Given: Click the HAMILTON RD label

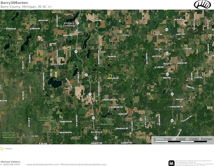Looking at the screenshot, I should (x=66, y=121).
